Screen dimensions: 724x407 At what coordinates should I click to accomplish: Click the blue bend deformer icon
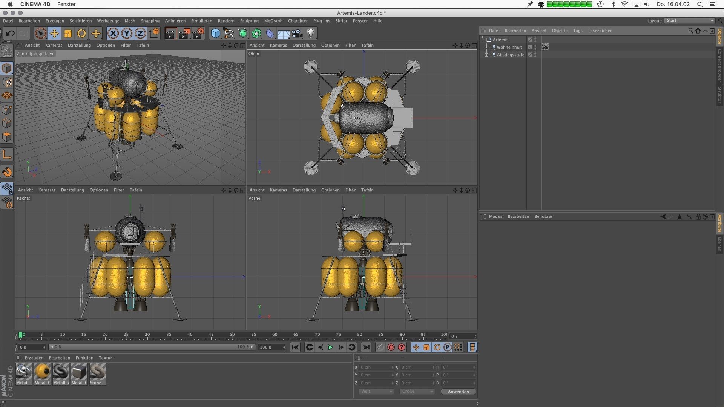coord(270,34)
